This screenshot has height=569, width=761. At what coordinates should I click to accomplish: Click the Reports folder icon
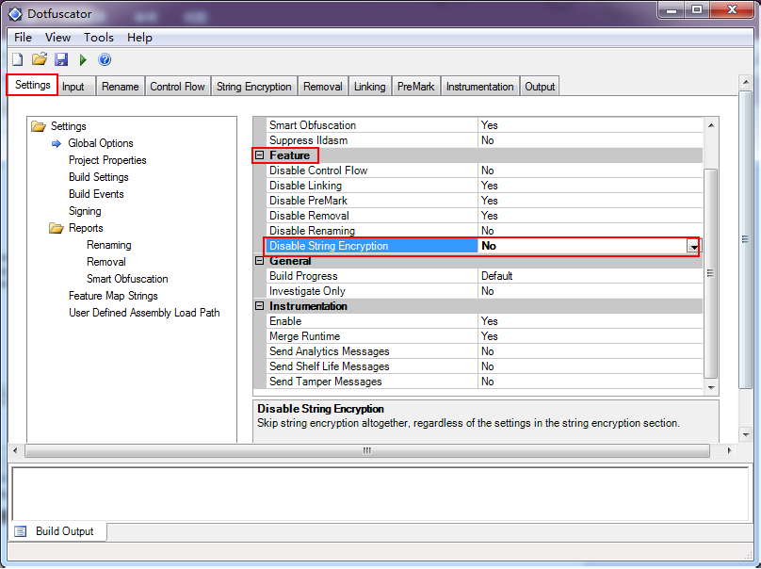point(57,228)
